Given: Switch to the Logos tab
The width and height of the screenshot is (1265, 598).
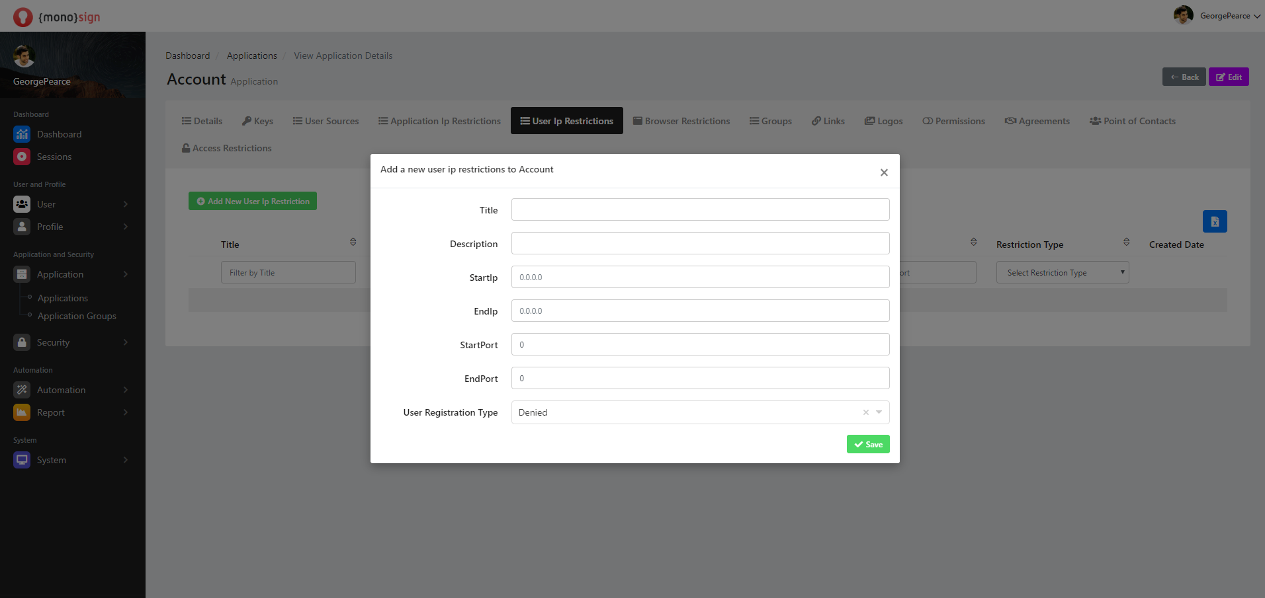Looking at the screenshot, I should click(884, 121).
